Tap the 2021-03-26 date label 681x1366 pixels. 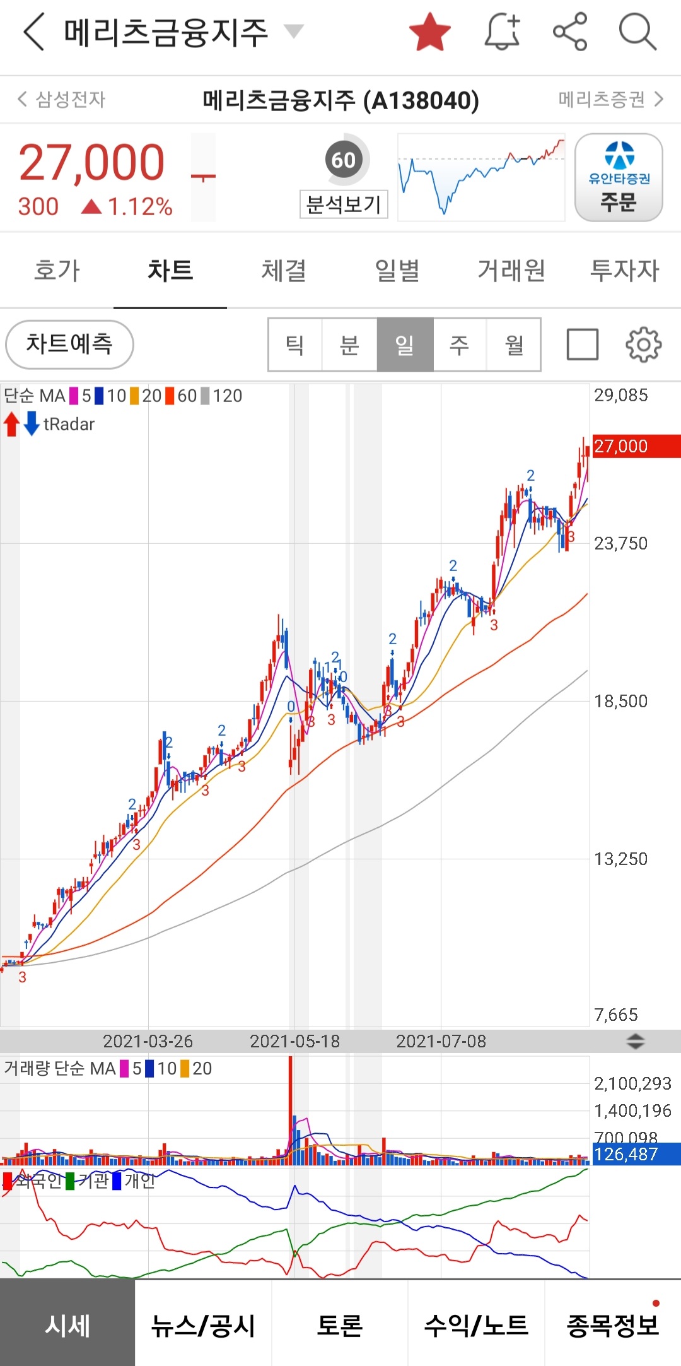click(x=148, y=1041)
